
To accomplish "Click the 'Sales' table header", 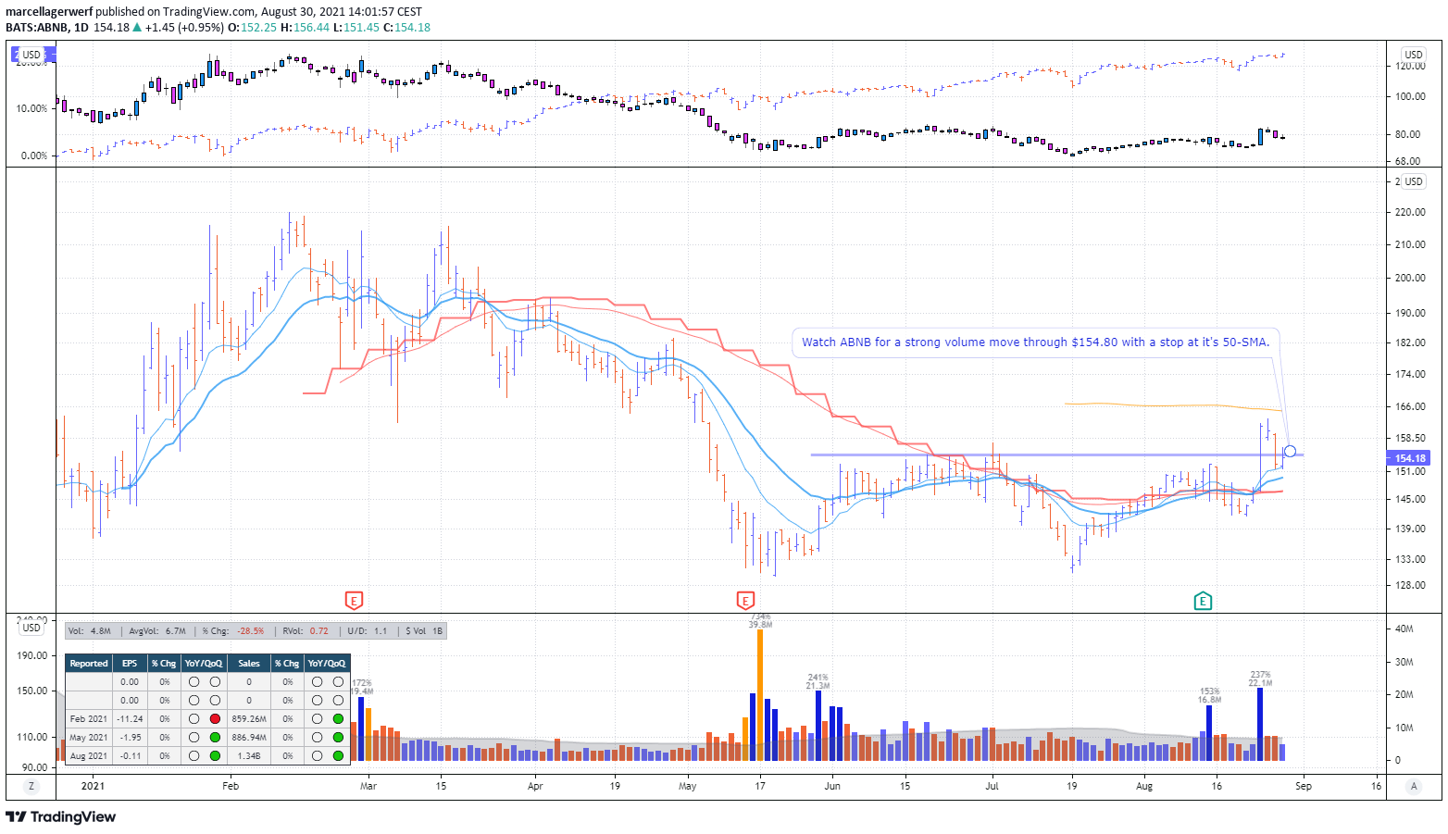I will tap(249, 663).
